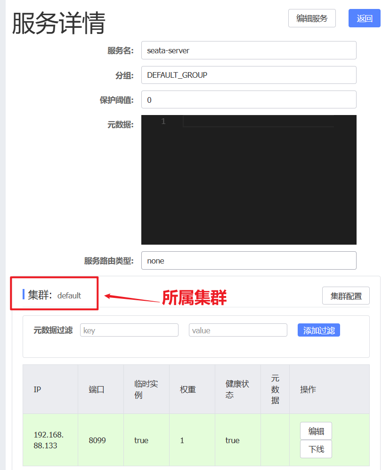The height and width of the screenshot is (470, 382).
Task: Focus the metadata filter value input
Action: (238, 330)
